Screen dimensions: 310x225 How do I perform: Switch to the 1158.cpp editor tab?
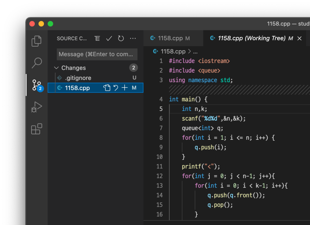click(x=174, y=38)
